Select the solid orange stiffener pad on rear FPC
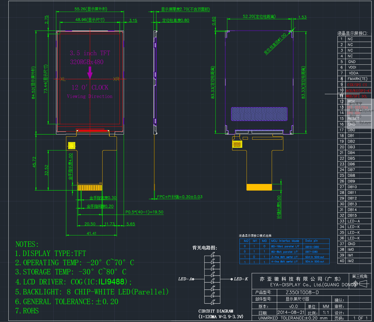Image resolution: width=374 pixels, height=322 pixels. click(259, 187)
